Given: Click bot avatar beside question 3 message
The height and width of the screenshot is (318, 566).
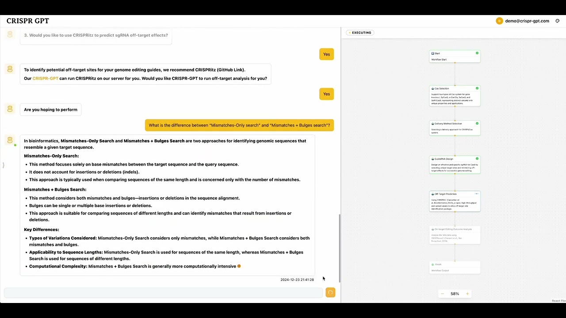Looking at the screenshot, I should [10, 34].
